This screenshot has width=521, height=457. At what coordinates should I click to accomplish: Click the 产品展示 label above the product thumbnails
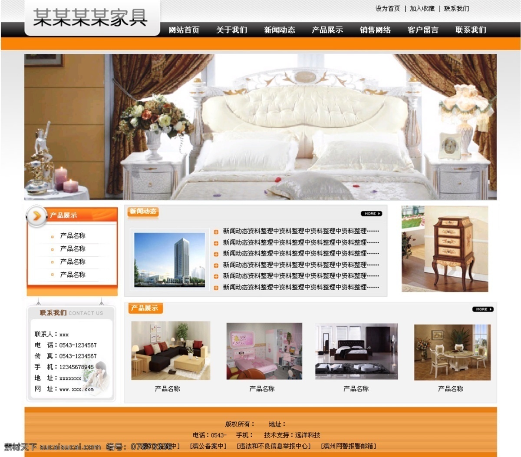pos(145,308)
